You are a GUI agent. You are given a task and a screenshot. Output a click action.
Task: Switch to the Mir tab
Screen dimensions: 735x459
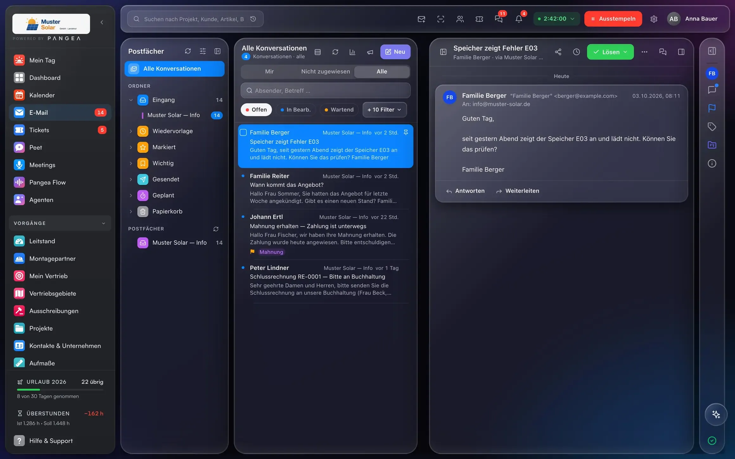[x=269, y=72]
